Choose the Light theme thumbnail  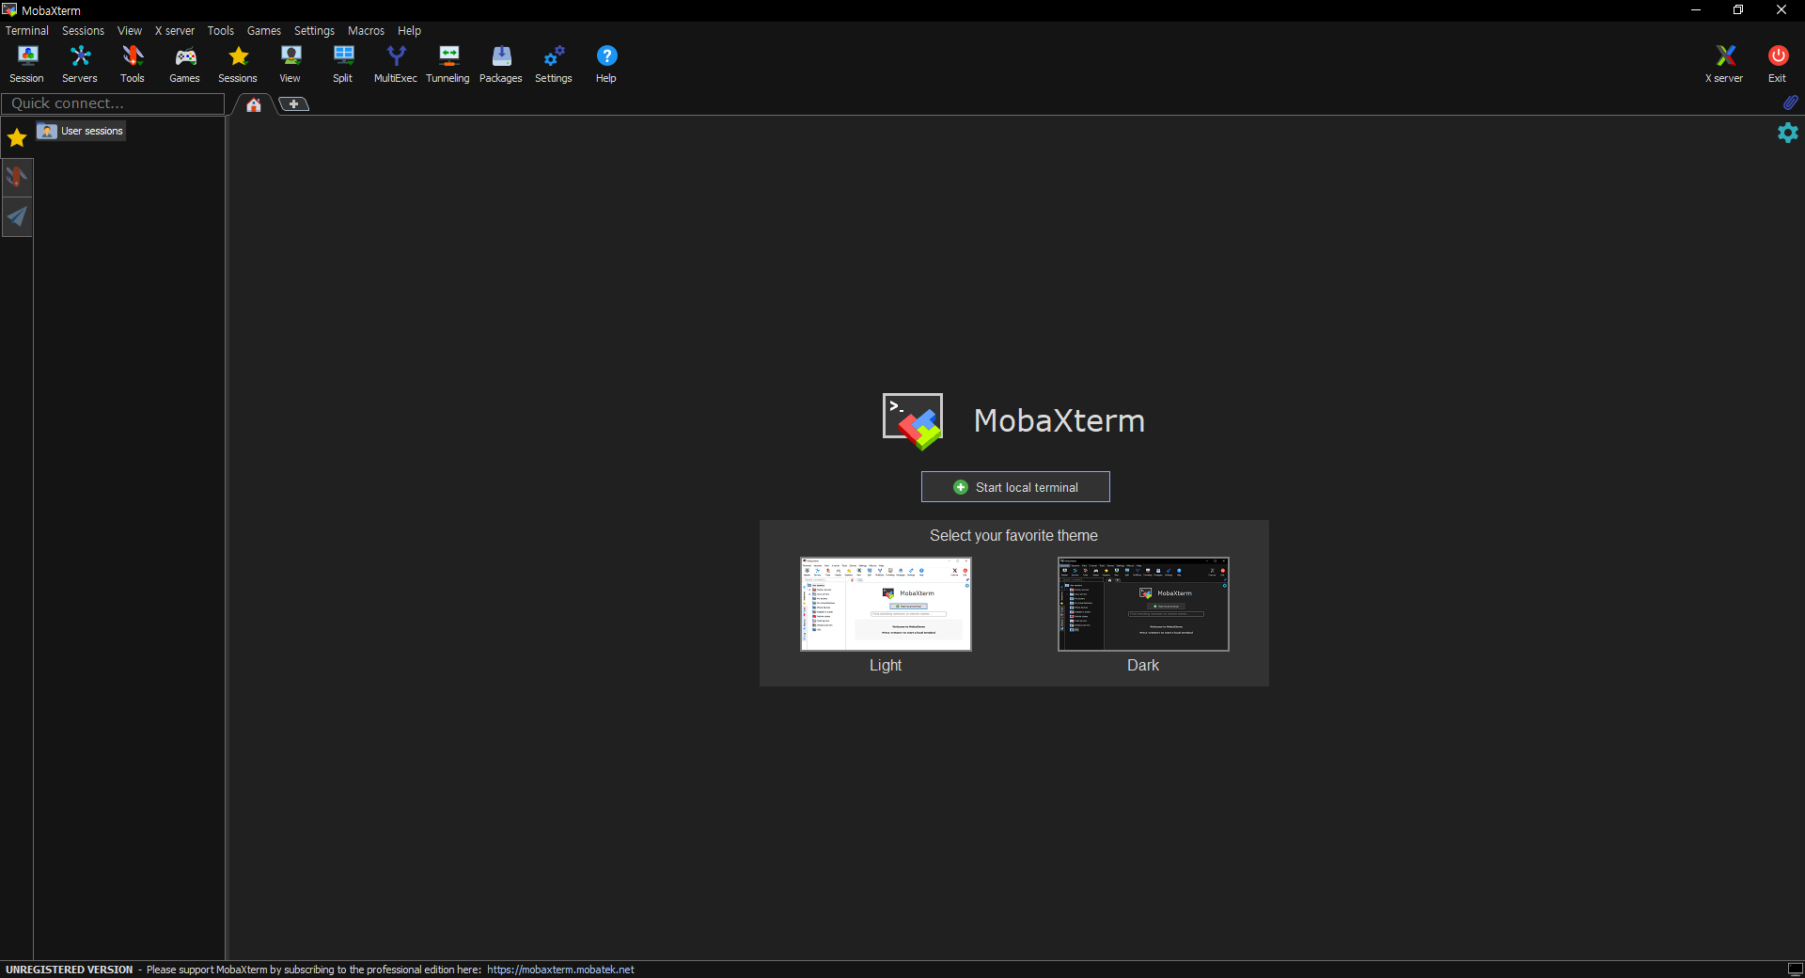[x=886, y=604]
